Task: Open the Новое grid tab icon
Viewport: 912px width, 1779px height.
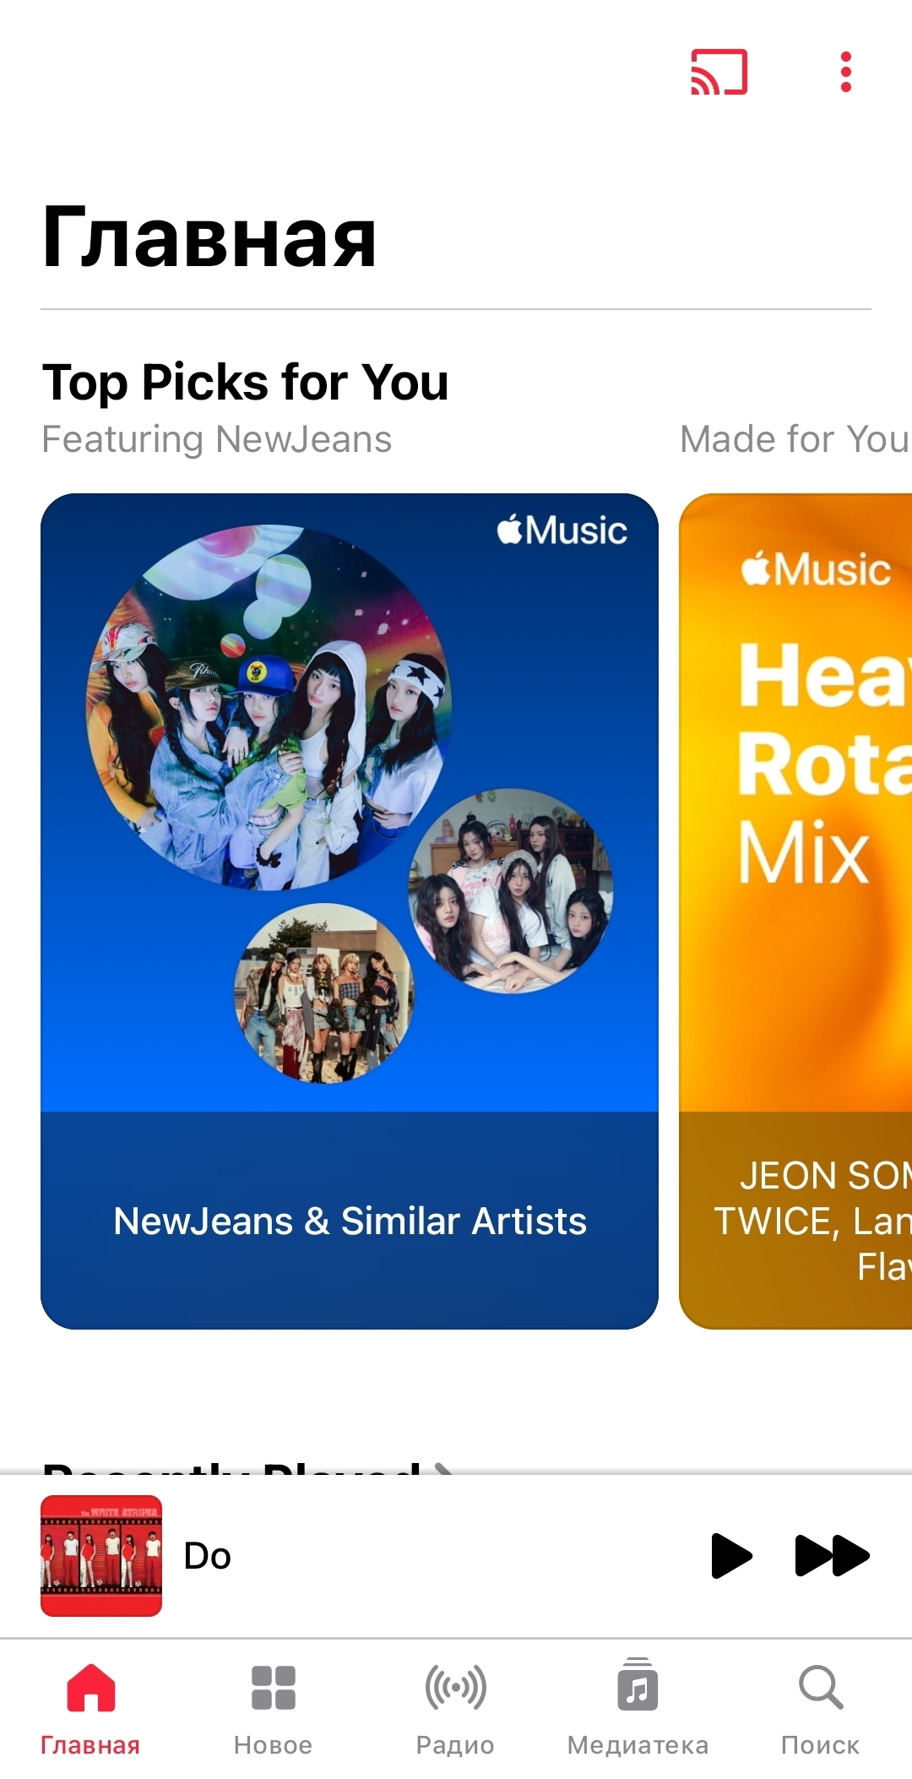Action: 273,1687
